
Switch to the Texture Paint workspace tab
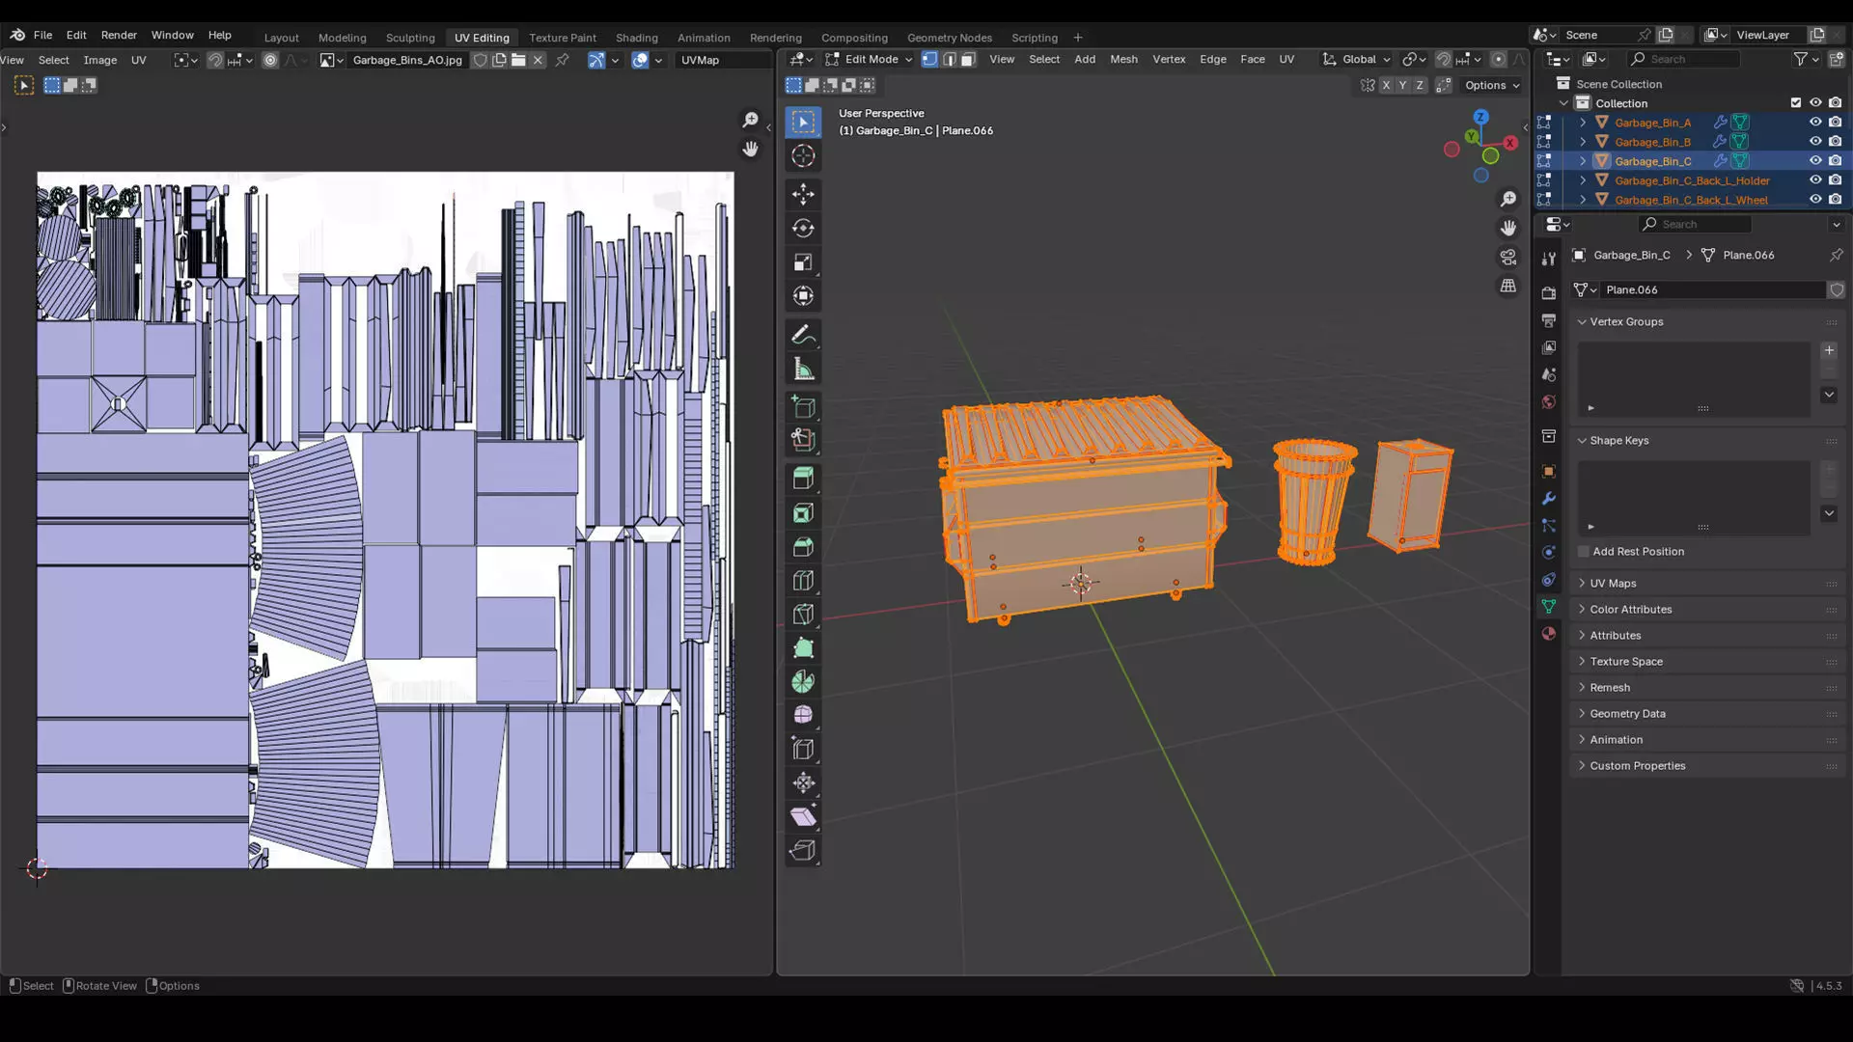coord(563,38)
